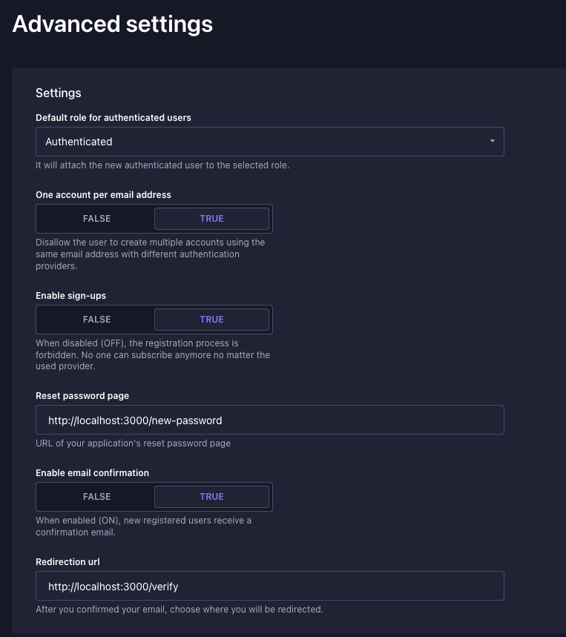Disable sign-ups by choosing FALSE
Image resolution: width=566 pixels, height=637 pixels.
pyautogui.click(x=96, y=320)
